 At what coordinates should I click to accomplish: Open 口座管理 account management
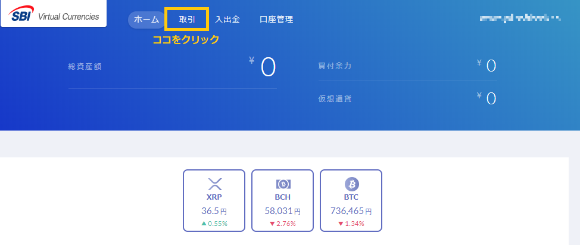pos(276,20)
